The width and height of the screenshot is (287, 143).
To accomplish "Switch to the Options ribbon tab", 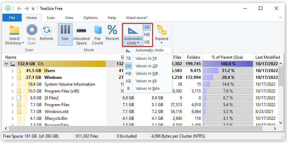I will [x=91, y=18].
